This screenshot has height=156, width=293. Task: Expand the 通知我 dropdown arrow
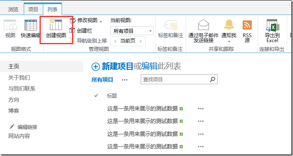[229, 41]
